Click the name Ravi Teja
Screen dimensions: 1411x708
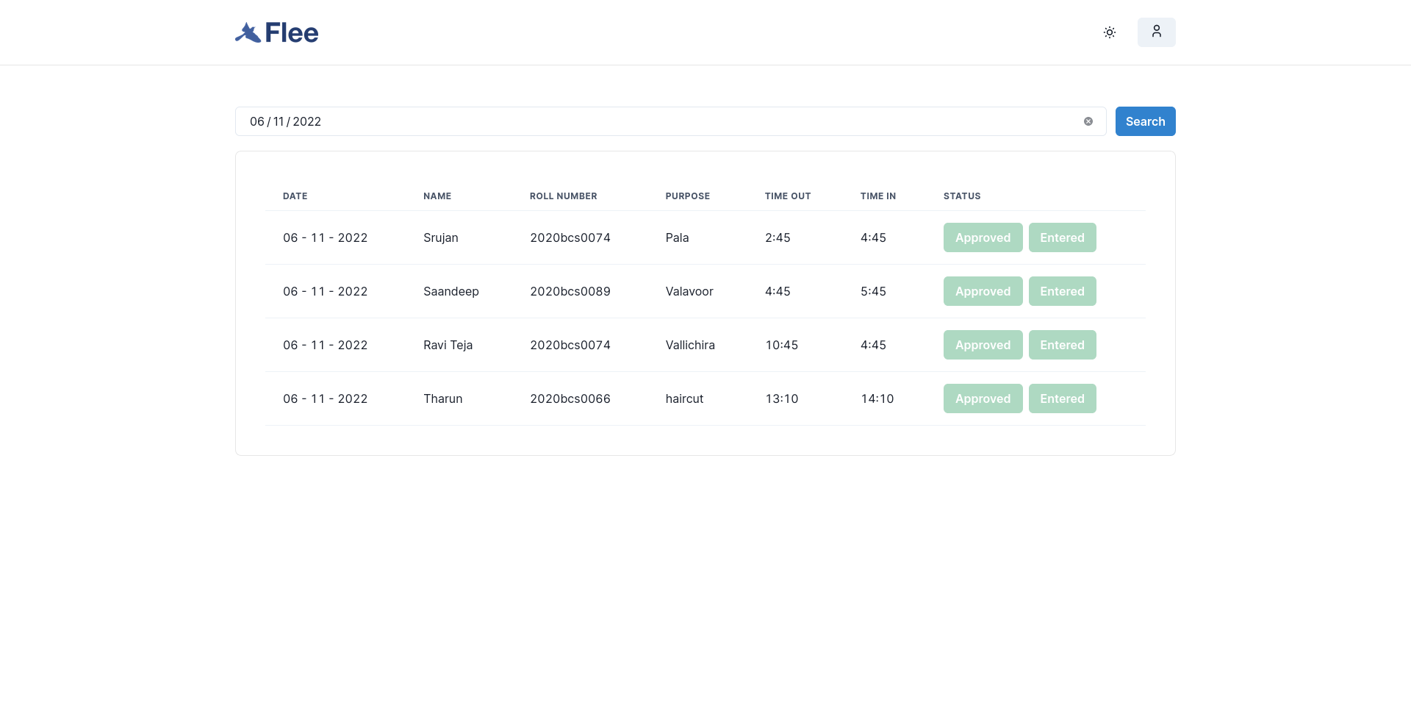point(448,345)
